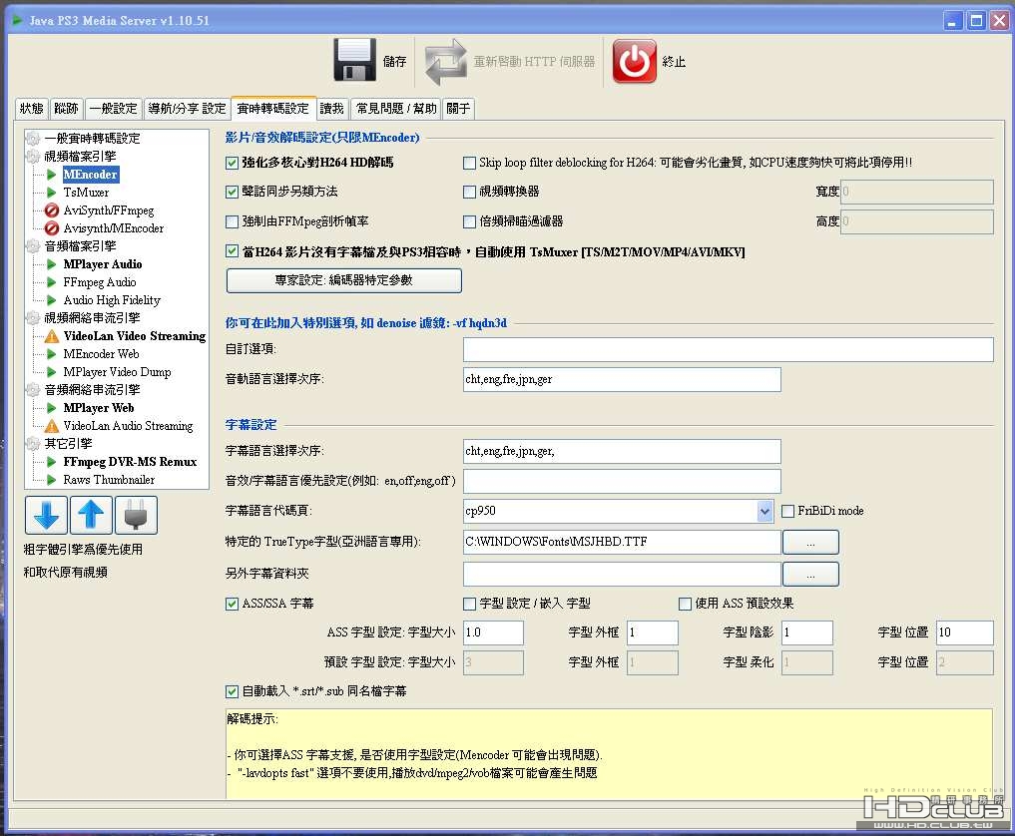Toggle engine with the plug icon
1015x836 pixels.
[136, 515]
